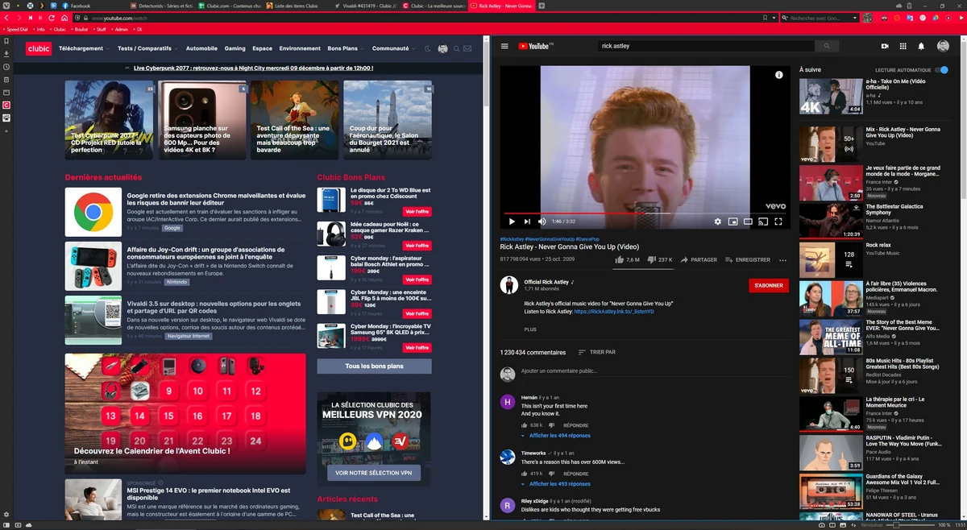The image size is (967, 530).
Task: Open the Vivaldi bookmarks panel icon
Action: point(6,41)
